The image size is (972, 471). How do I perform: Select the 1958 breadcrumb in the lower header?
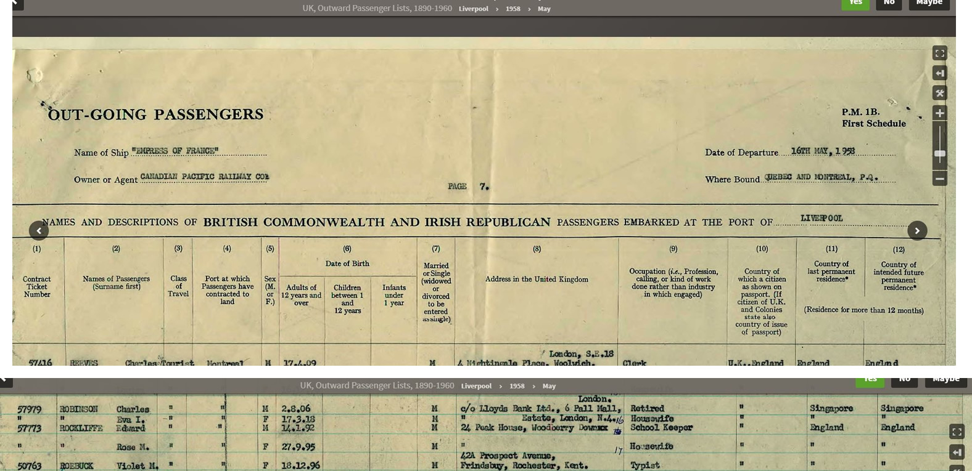(x=516, y=386)
